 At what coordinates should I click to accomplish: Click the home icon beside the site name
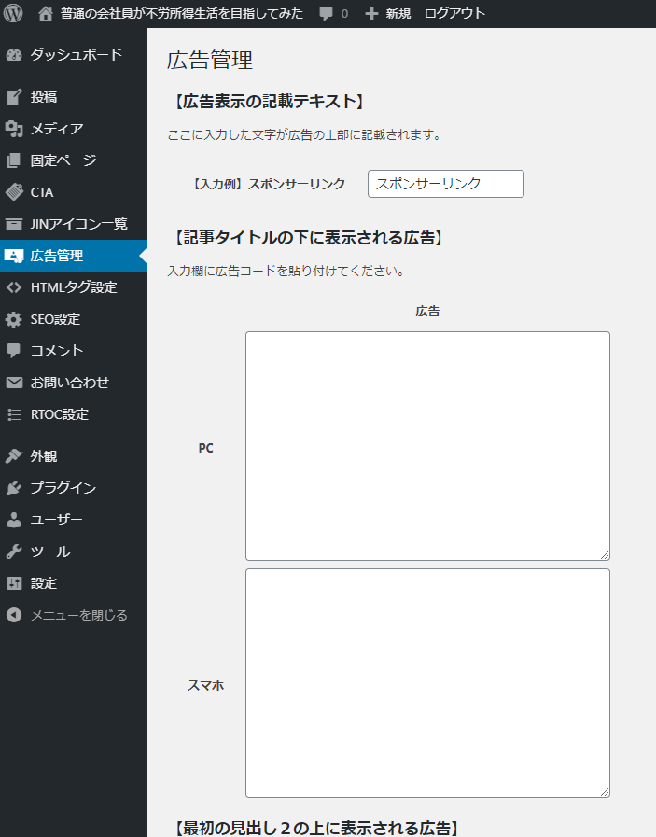point(46,14)
